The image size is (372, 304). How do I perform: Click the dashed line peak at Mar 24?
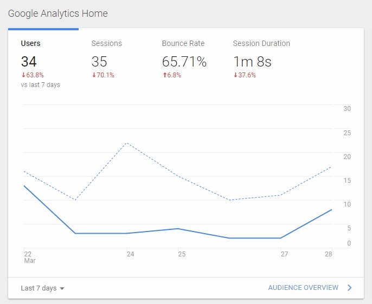coord(127,143)
